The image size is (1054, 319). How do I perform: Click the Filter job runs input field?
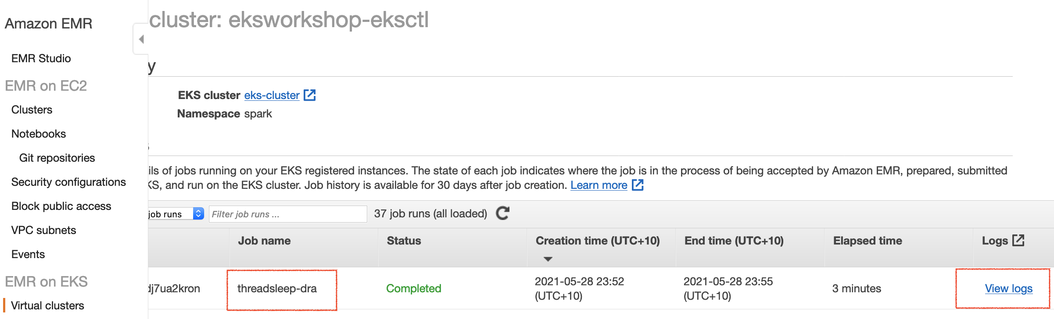pyautogui.click(x=288, y=214)
